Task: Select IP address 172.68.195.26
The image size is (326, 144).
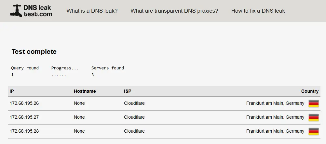Action: 24,103
